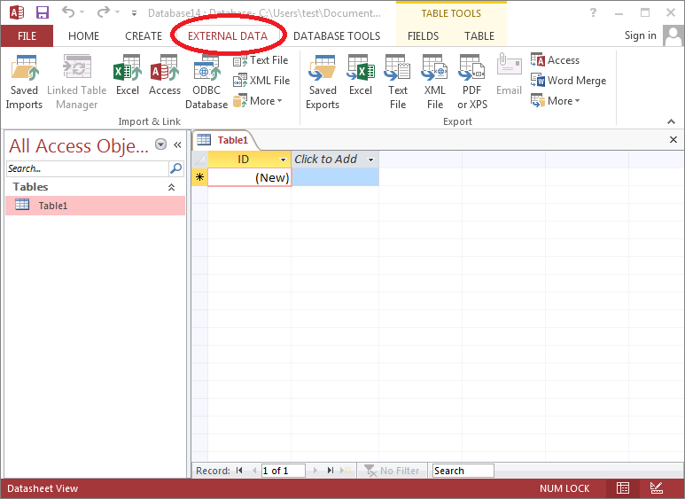
Task: Open the More dropdown in Import & Link
Action: [258, 101]
